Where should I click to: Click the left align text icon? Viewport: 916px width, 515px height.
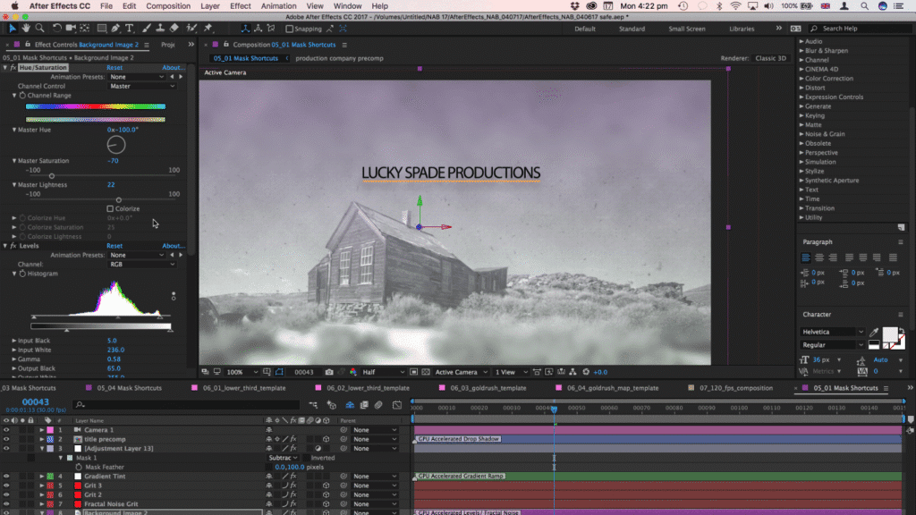[x=806, y=257]
